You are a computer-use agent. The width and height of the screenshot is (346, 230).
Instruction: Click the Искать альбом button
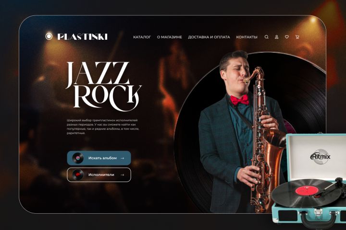99,158
